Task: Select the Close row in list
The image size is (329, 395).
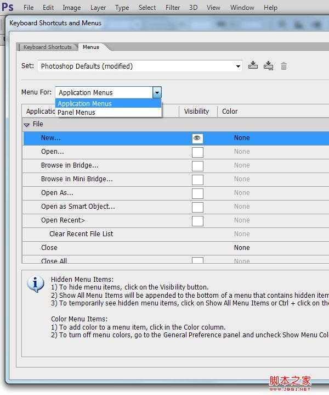Action: 49,248
